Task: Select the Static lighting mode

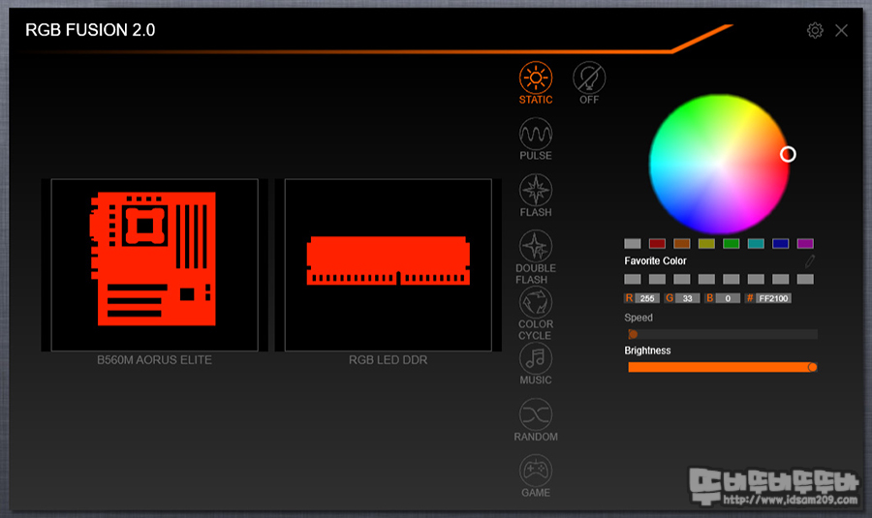Action: (536, 82)
